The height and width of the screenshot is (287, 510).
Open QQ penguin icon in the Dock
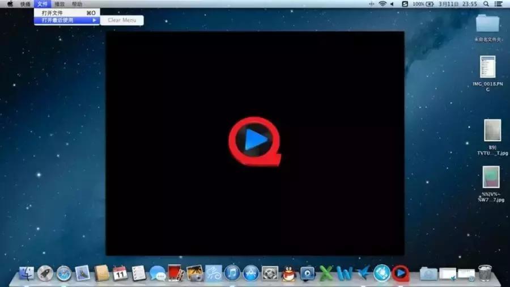pos(289,273)
